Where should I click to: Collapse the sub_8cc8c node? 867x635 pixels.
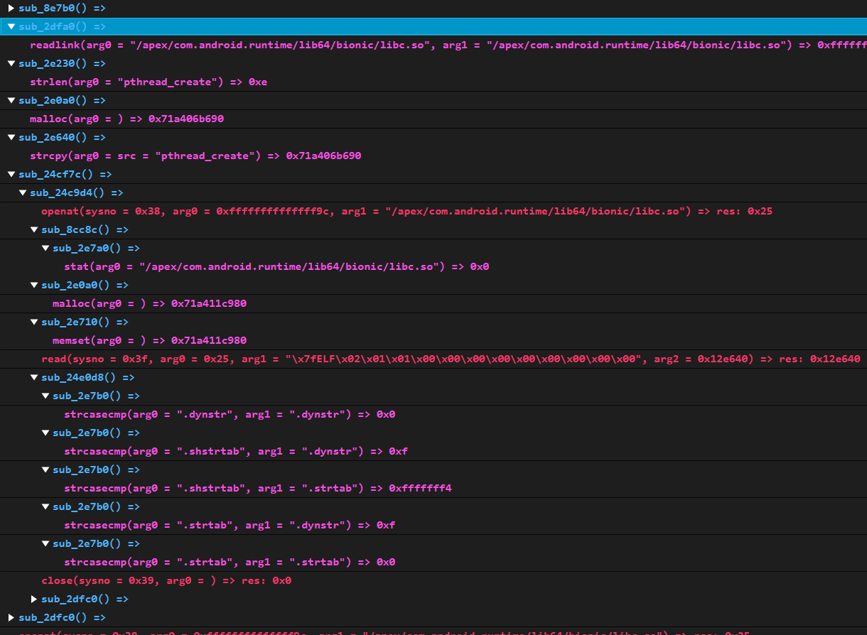click(34, 229)
